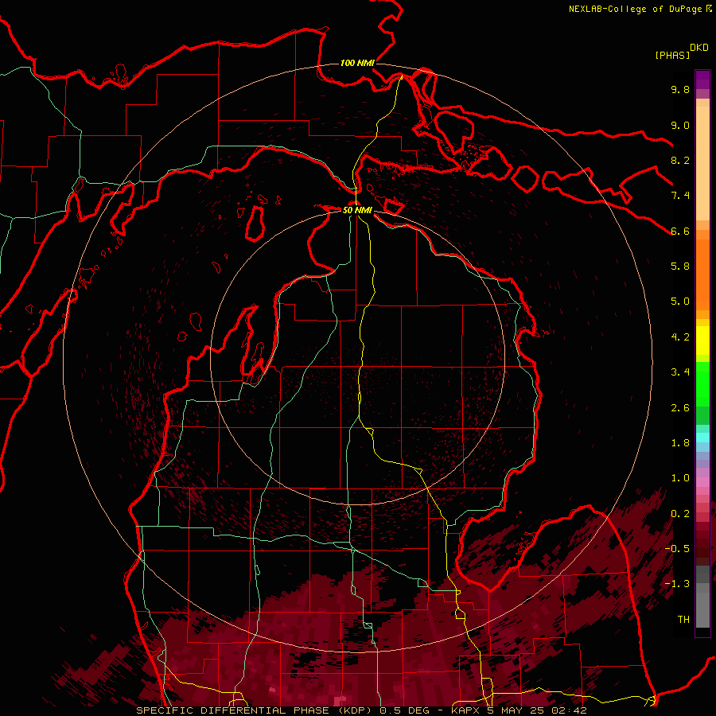Viewport: 716px width, 716px height.
Task: Click the 5 MAY 25 date text
Action: pos(516,710)
